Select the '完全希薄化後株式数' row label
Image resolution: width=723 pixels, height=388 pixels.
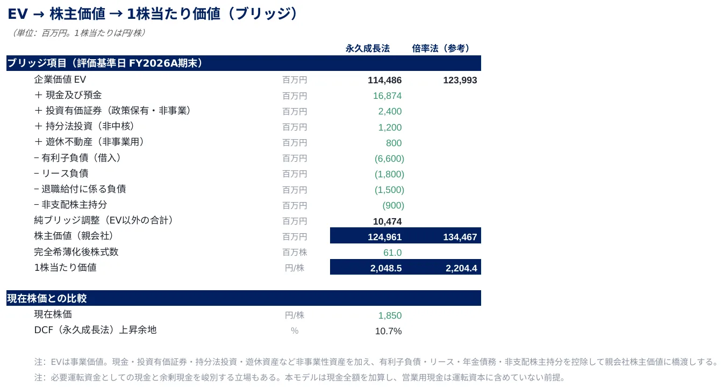(76, 252)
